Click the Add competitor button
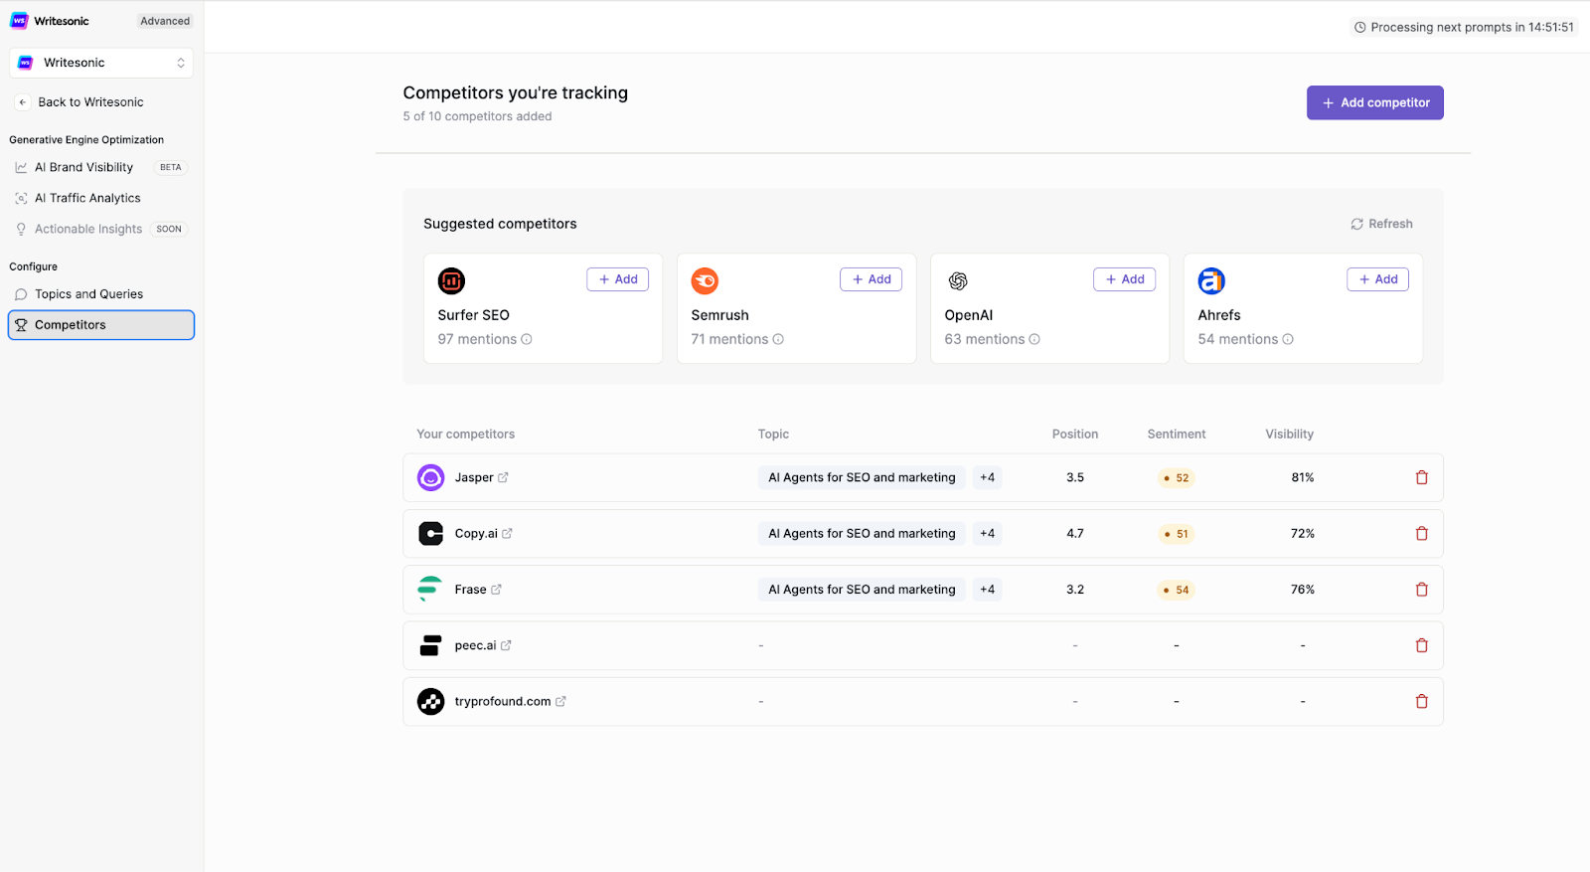1590x872 pixels. click(x=1374, y=102)
